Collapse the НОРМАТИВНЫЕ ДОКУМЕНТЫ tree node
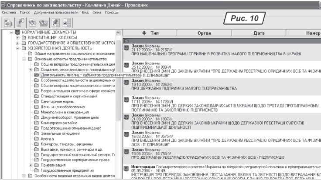Screen dimensions: 321x180 point(11,33)
